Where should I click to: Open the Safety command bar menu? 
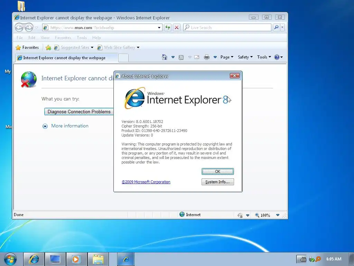coord(245,57)
